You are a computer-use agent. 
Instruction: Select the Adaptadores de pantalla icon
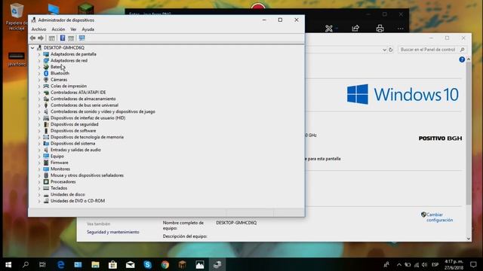pyautogui.click(x=46, y=54)
